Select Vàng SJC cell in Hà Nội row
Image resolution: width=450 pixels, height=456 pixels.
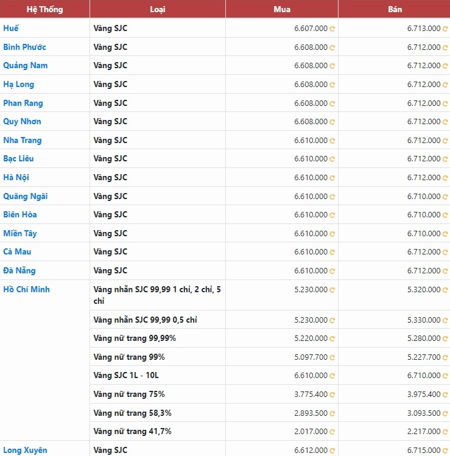coord(158,177)
